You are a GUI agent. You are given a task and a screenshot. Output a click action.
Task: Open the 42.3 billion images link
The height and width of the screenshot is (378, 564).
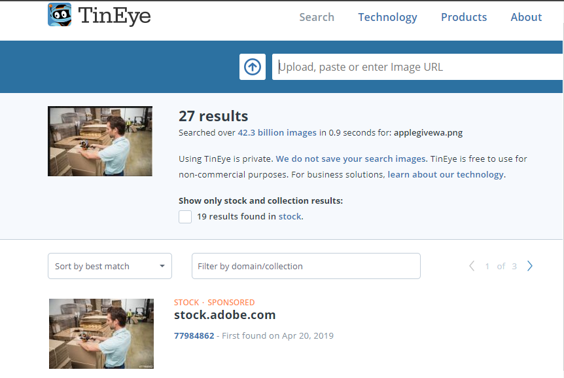pos(277,132)
